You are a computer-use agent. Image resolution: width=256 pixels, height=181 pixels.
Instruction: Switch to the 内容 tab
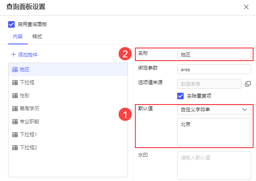(17, 37)
